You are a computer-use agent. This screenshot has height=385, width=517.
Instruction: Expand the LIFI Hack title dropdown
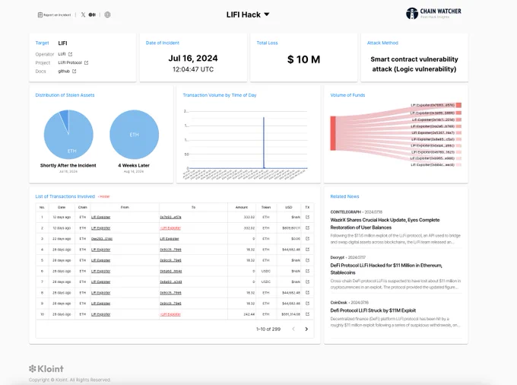[x=248, y=14]
